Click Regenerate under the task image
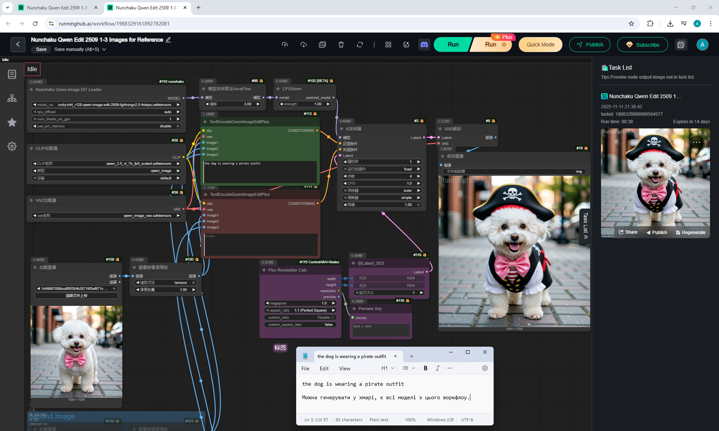 [x=691, y=232]
